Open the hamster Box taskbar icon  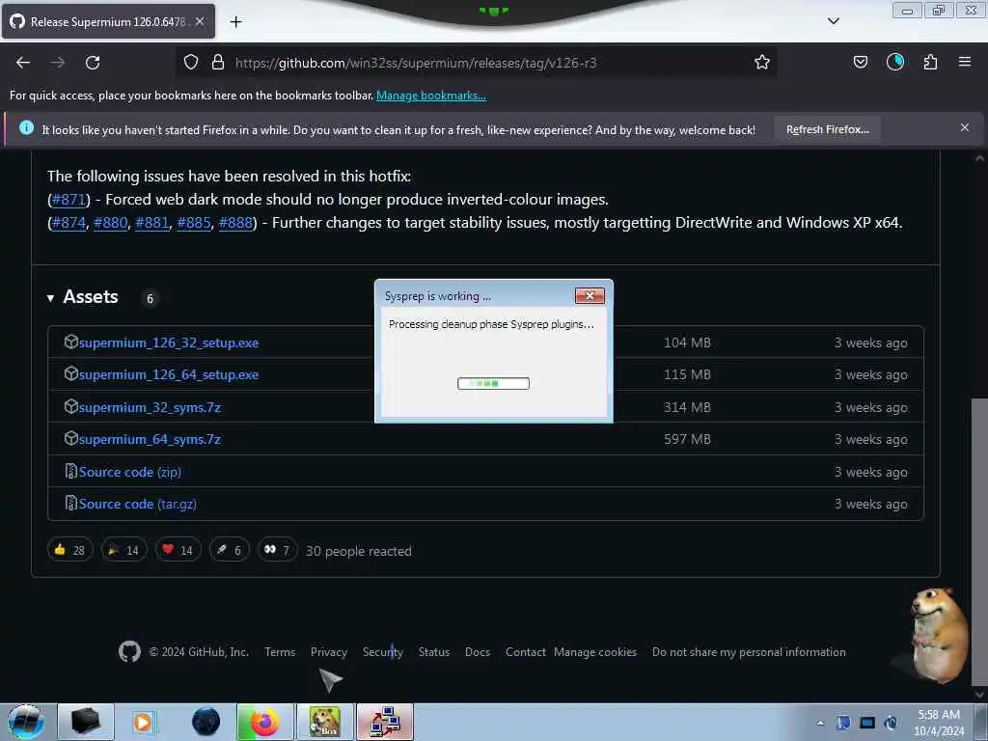point(325,722)
